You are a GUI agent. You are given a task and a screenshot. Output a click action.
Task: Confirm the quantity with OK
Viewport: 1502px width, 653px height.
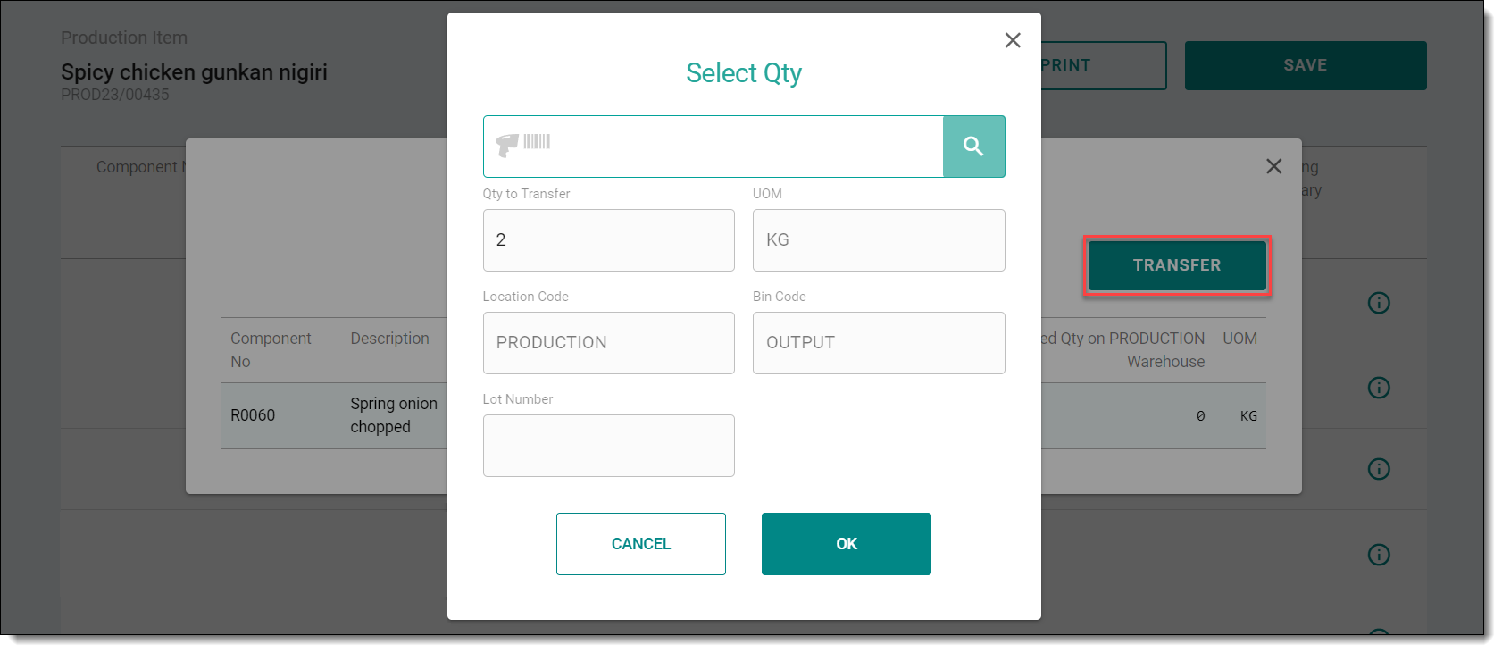pos(846,544)
